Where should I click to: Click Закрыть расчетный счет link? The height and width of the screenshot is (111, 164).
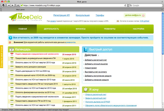96,98
